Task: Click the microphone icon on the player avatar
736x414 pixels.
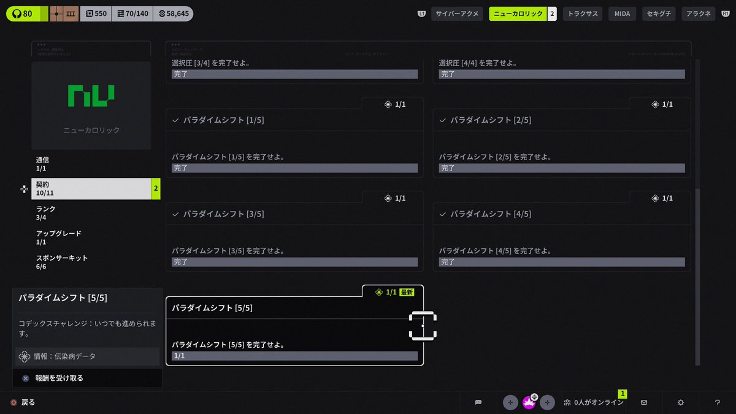Action: click(x=533, y=396)
